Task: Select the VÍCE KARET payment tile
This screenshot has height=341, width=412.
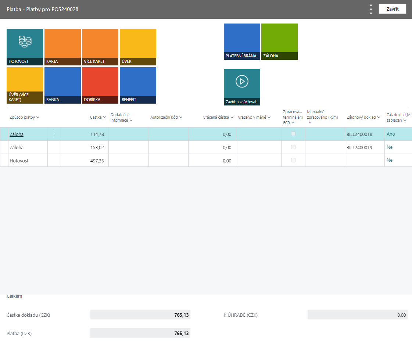Action: tap(100, 47)
